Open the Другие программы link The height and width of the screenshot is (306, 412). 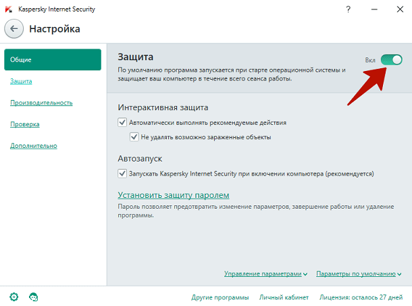pyautogui.click(x=220, y=297)
